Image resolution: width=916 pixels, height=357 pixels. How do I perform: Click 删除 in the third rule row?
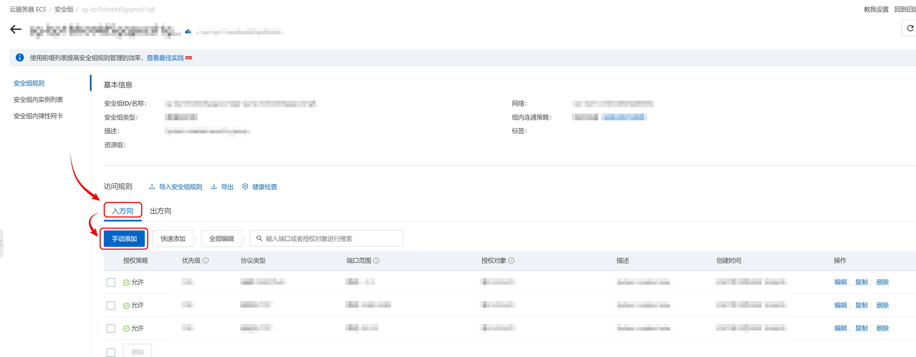pyautogui.click(x=883, y=328)
